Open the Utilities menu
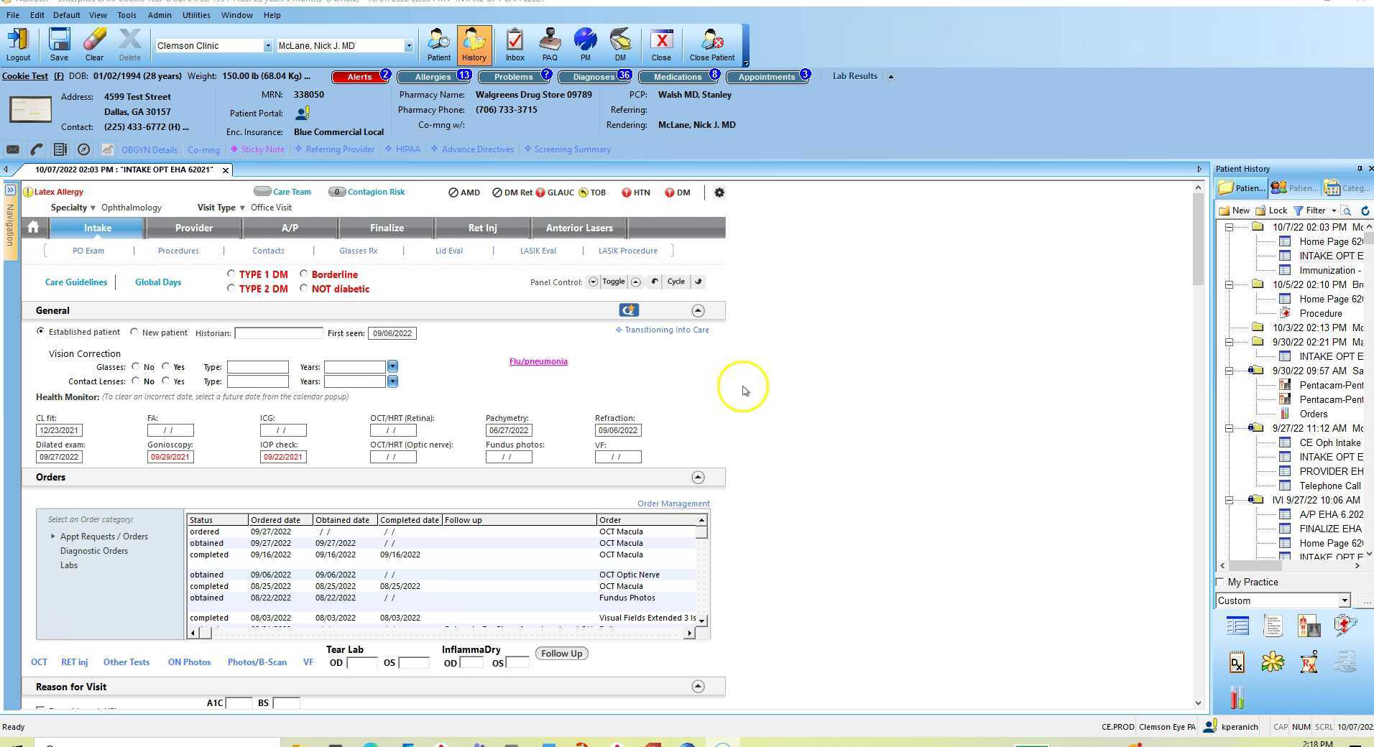1374x747 pixels. pos(195,15)
